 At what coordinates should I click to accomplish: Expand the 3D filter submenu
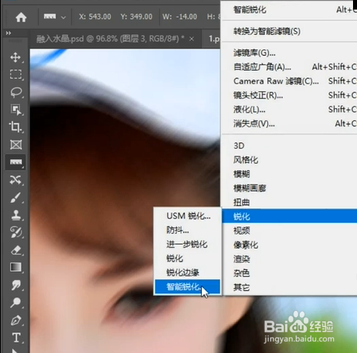click(289, 145)
